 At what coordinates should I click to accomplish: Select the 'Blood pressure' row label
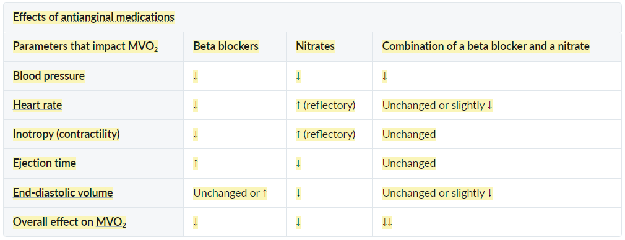[49, 76]
